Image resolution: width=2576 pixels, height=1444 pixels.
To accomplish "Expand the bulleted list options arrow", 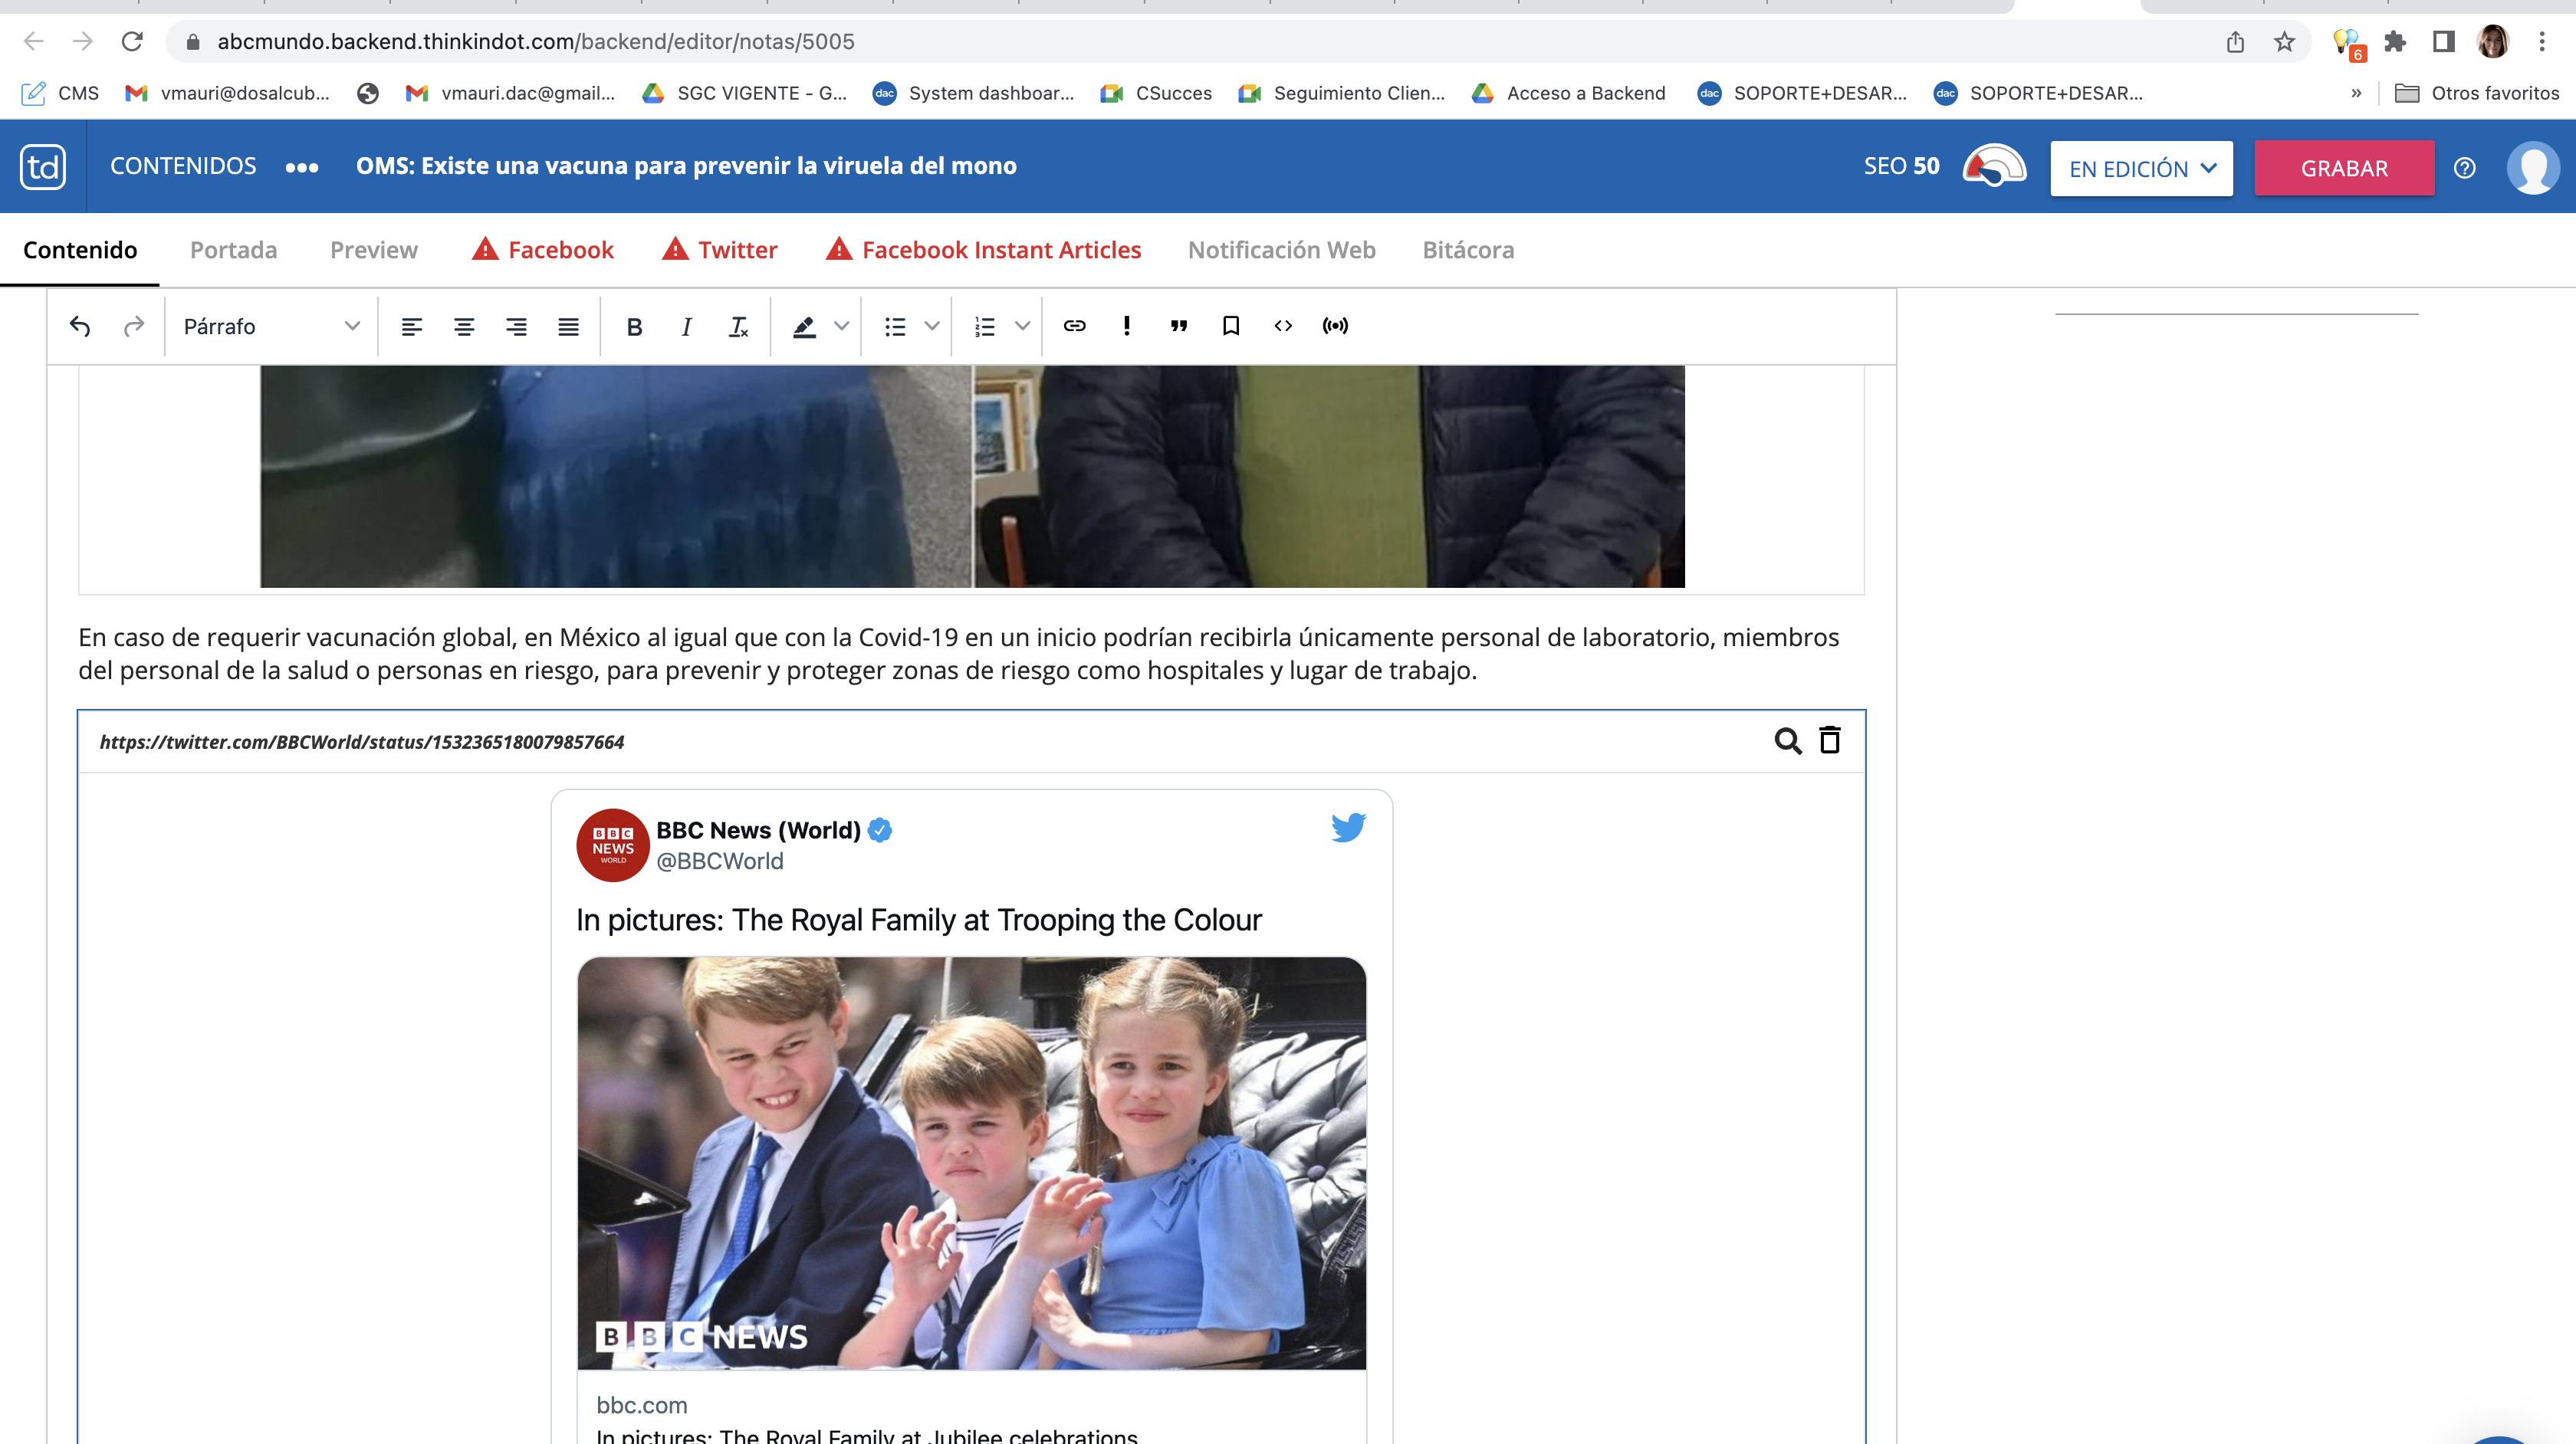I will (x=932, y=326).
